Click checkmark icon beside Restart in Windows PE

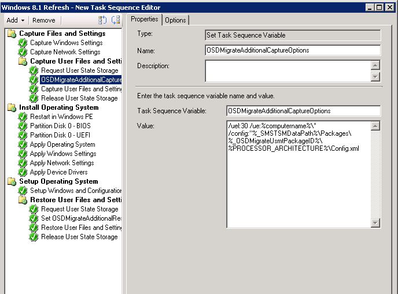[23, 117]
